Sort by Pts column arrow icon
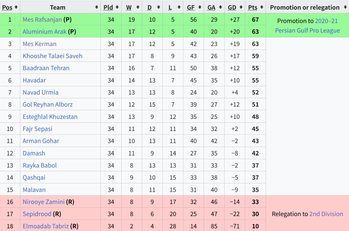 (x=262, y=7)
